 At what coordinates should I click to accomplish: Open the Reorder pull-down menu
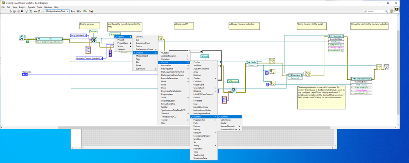(85, 11)
